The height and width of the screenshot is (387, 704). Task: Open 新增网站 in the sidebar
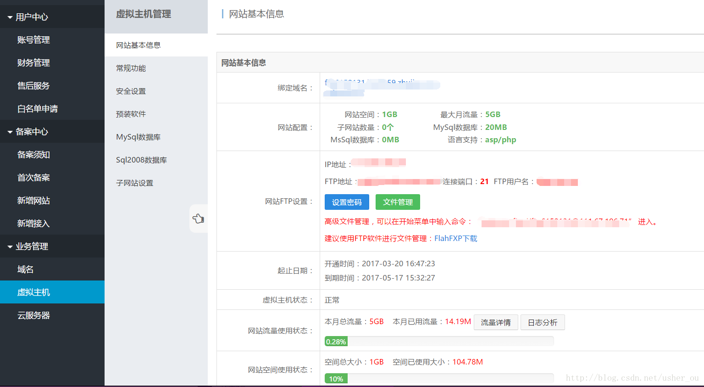pyautogui.click(x=33, y=201)
